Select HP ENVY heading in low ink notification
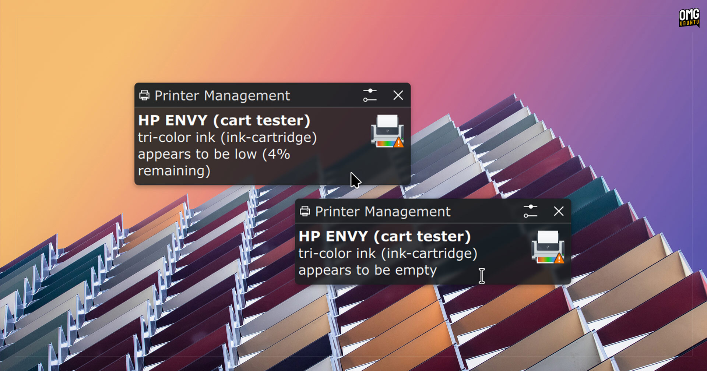Image resolution: width=707 pixels, height=371 pixels. tap(224, 120)
